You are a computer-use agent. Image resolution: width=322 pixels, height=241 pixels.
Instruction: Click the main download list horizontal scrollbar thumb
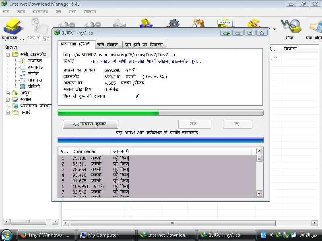[173, 223]
